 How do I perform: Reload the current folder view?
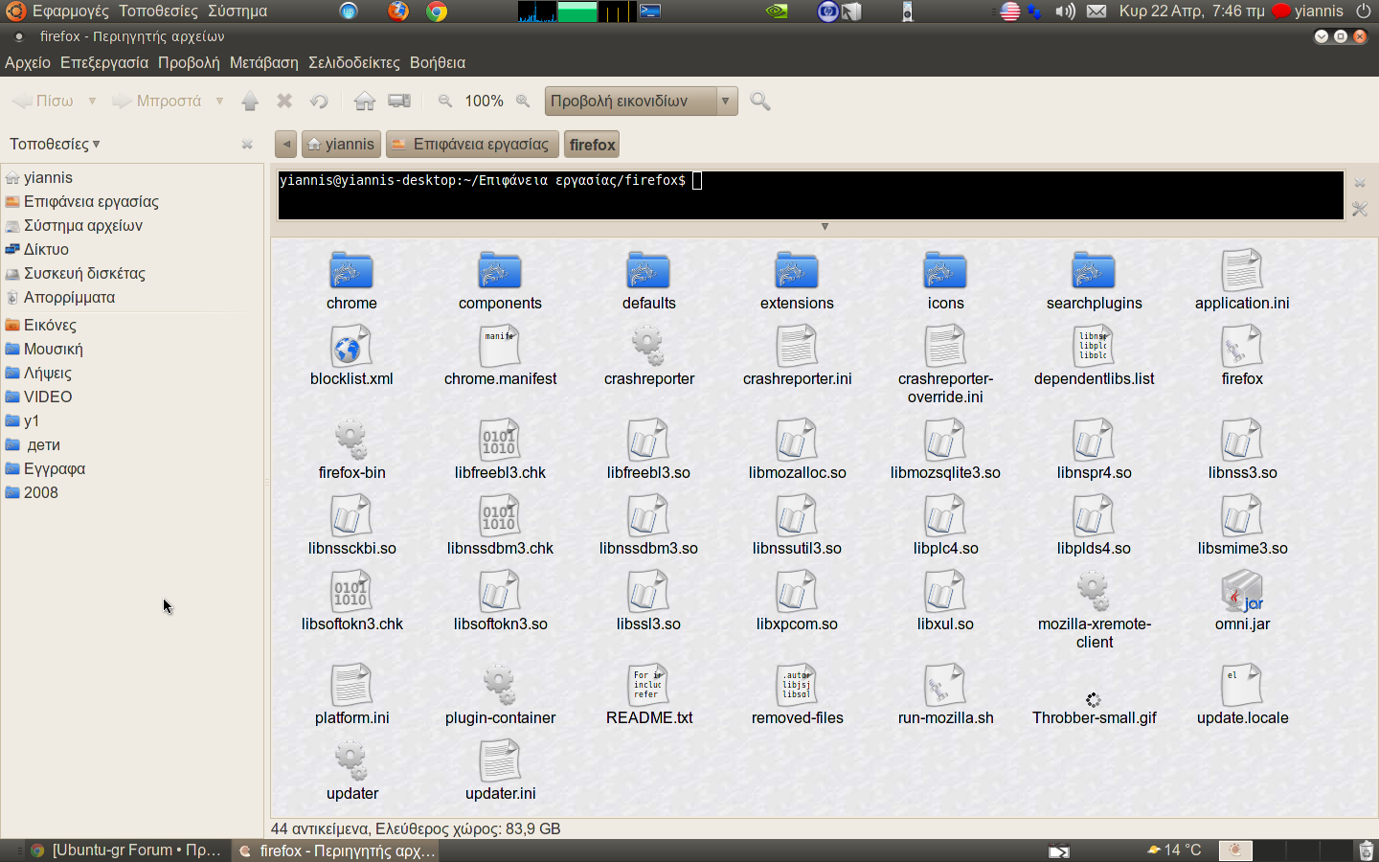[x=319, y=102]
